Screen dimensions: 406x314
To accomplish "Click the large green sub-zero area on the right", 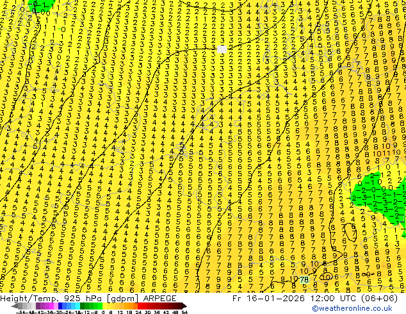I will coord(378,199).
